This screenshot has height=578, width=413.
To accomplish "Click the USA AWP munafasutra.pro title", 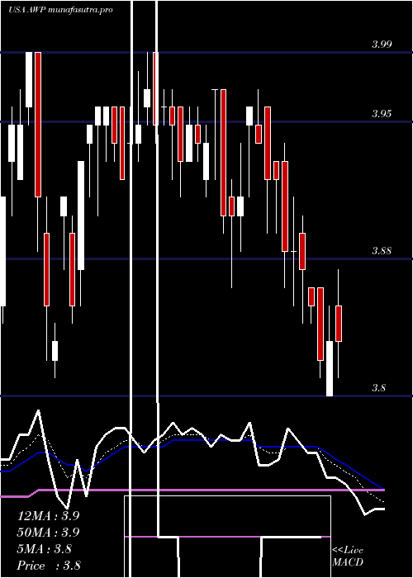I will 60,10.
